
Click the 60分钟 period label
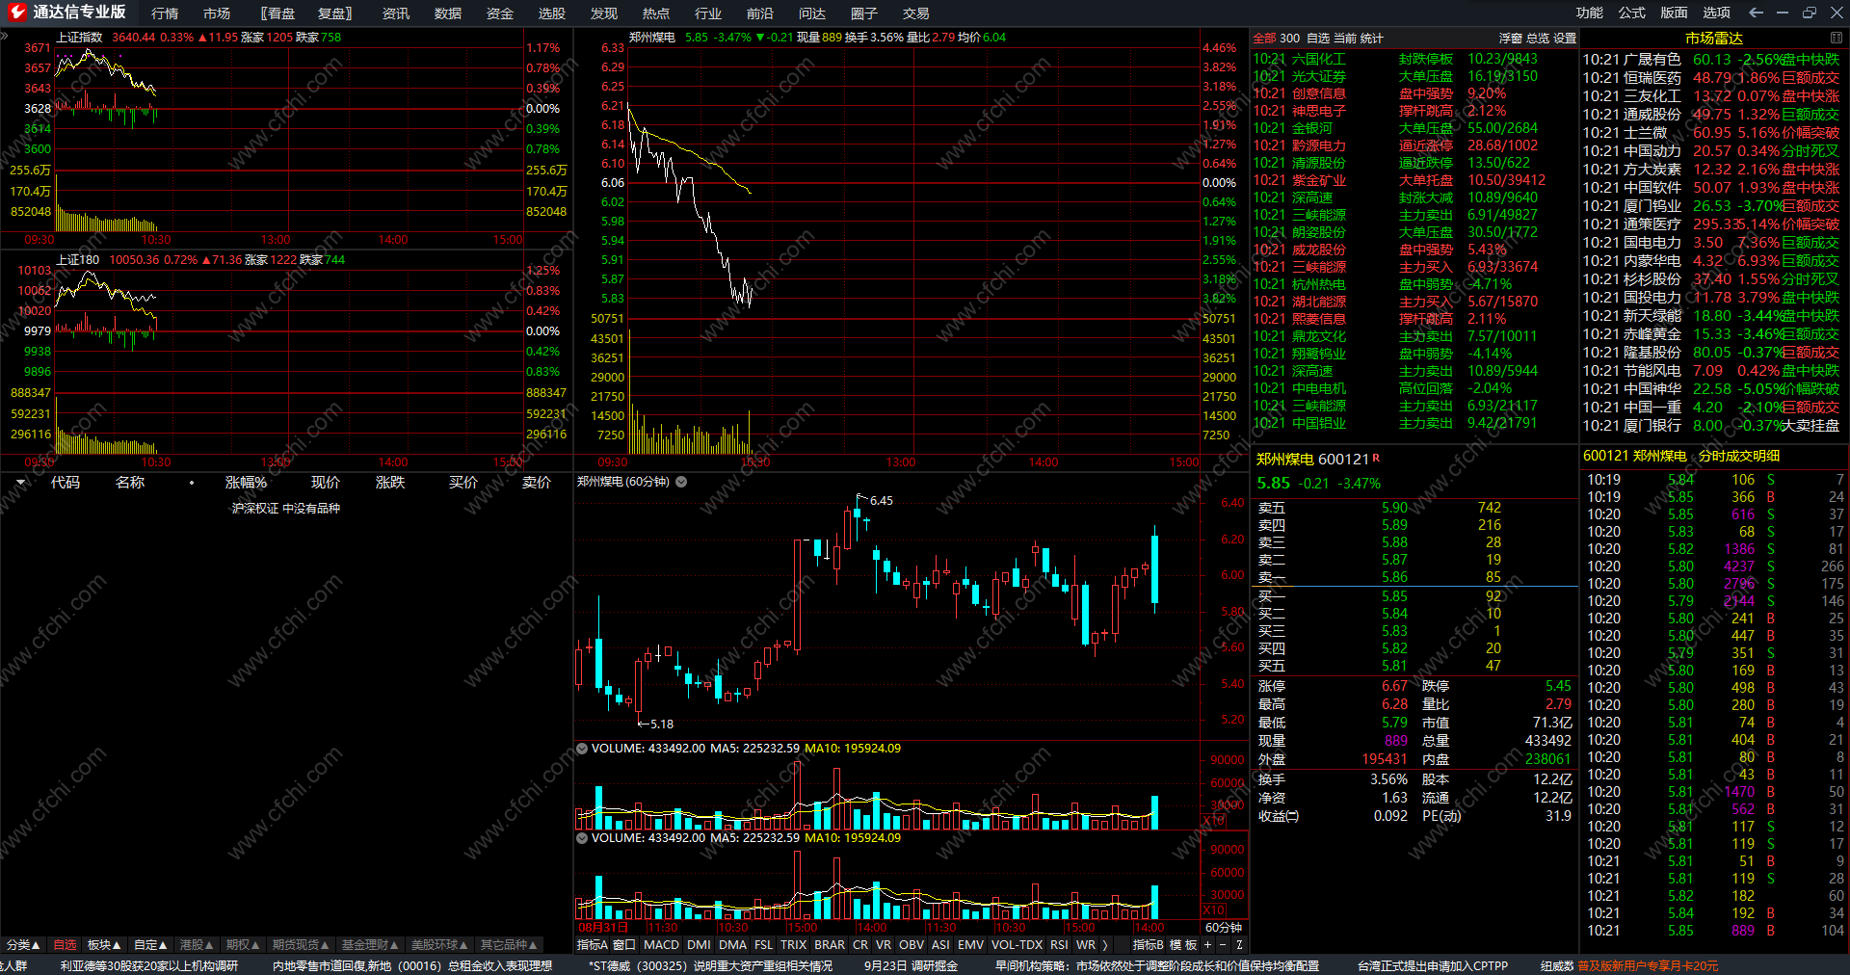pyautogui.click(x=1224, y=927)
